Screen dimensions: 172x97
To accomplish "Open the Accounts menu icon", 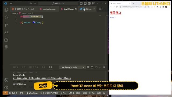I will (6, 80).
